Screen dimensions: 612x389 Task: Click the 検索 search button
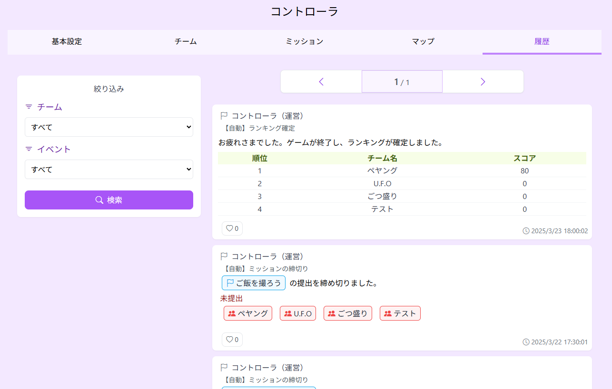tap(109, 200)
